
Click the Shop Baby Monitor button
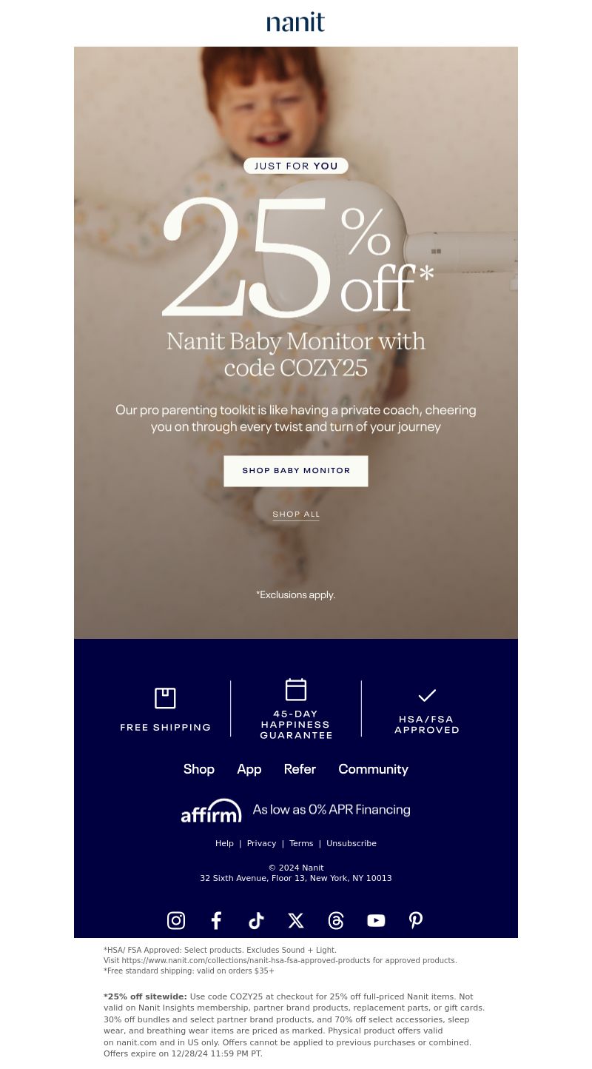click(296, 471)
